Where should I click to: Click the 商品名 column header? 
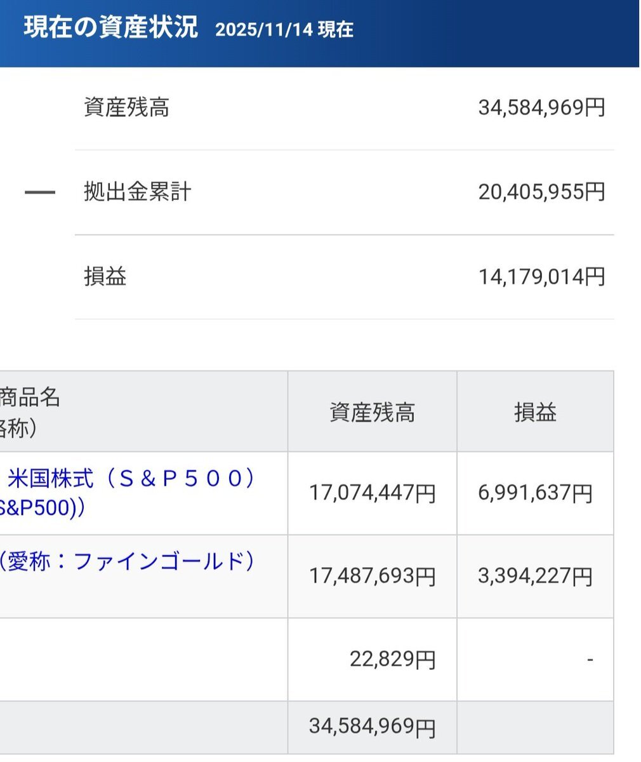30,398
